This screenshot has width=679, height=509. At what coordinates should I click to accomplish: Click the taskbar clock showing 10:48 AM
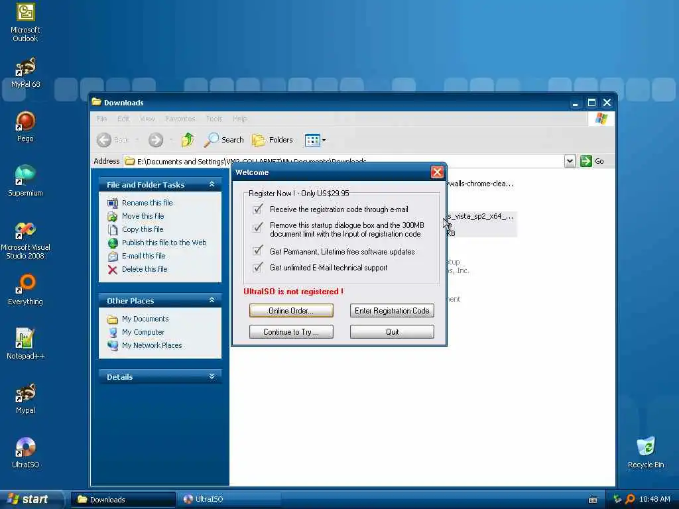(654, 499)
